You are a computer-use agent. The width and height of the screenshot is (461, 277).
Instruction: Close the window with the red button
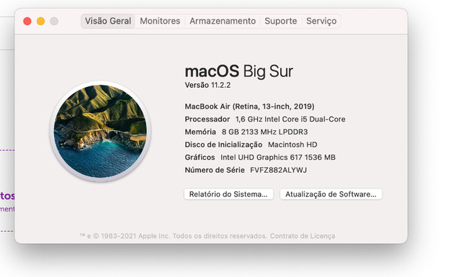pyautogui.click(x=27, y=21)
